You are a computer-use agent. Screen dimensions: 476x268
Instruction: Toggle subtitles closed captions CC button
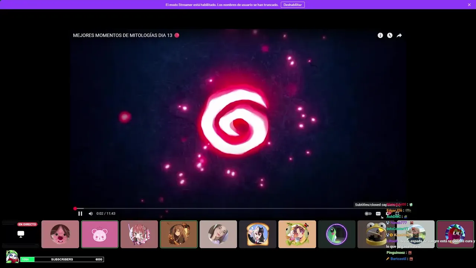point(378,214)
